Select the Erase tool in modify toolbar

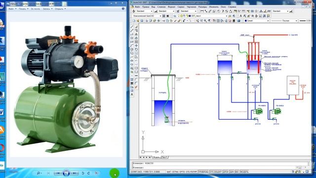(x=136, y=27)
